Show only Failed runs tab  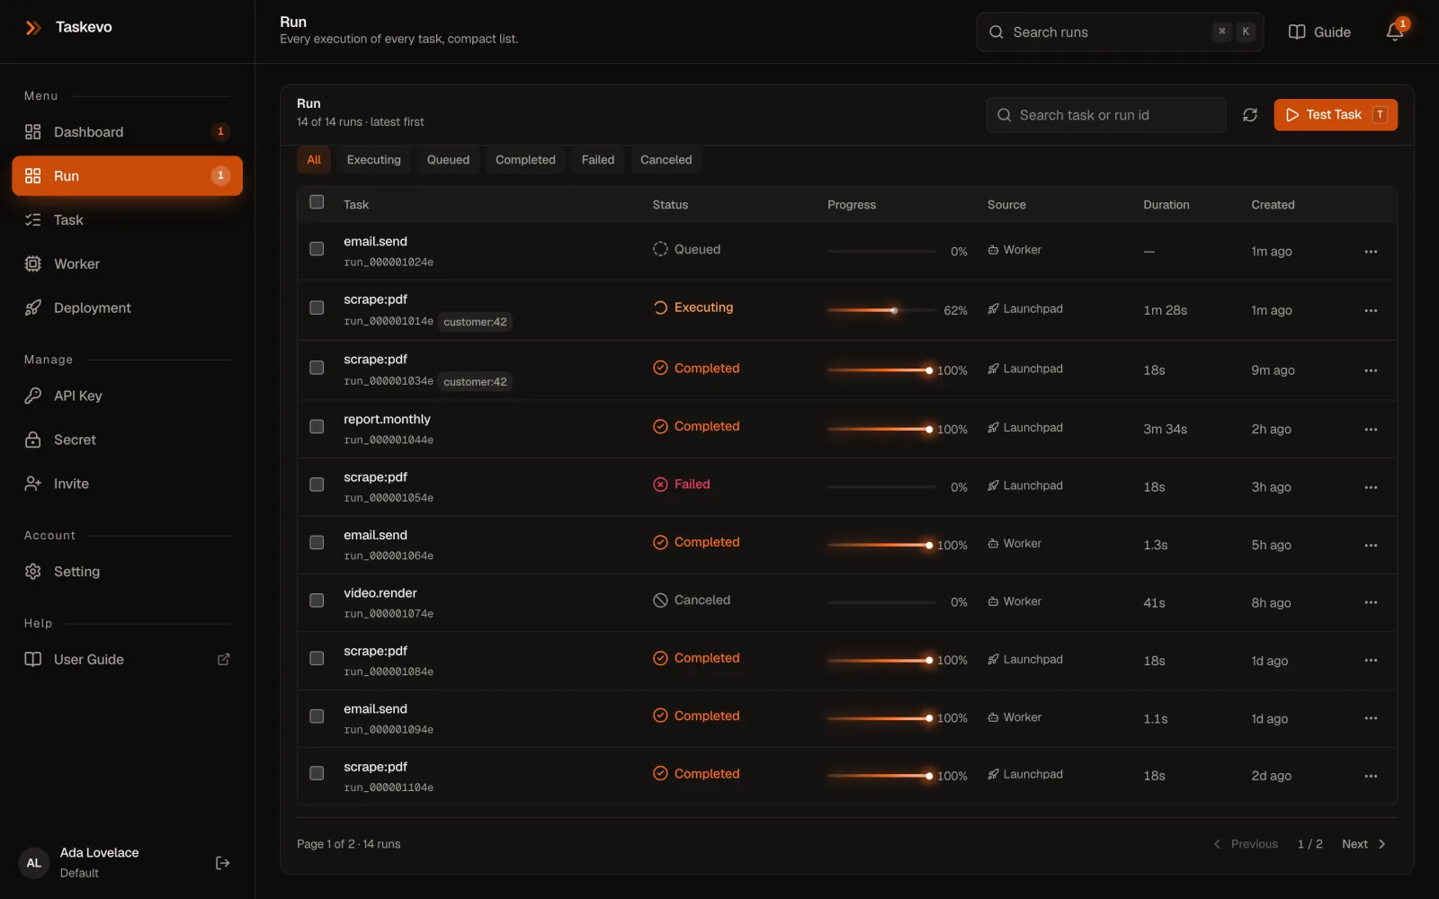point(598,160)
